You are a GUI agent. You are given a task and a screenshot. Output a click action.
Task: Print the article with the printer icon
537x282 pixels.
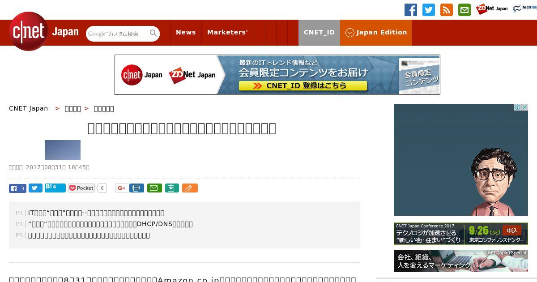pos(136,188)
